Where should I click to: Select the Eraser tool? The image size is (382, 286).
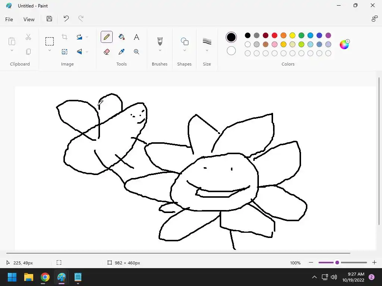tap(106, 51)
